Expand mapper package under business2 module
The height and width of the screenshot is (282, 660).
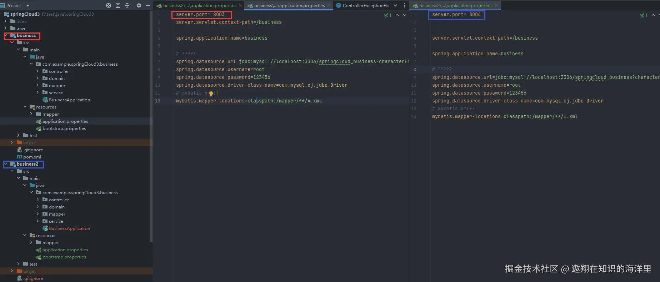[37, 214]
